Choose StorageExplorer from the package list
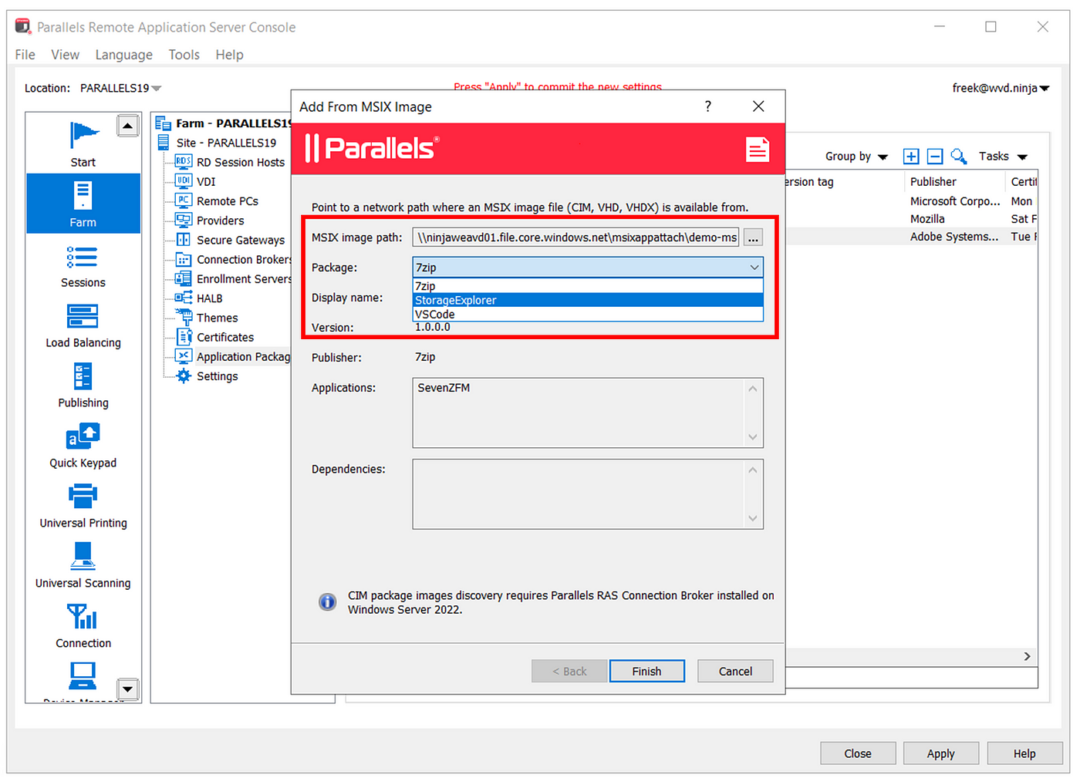 point(588,300)
